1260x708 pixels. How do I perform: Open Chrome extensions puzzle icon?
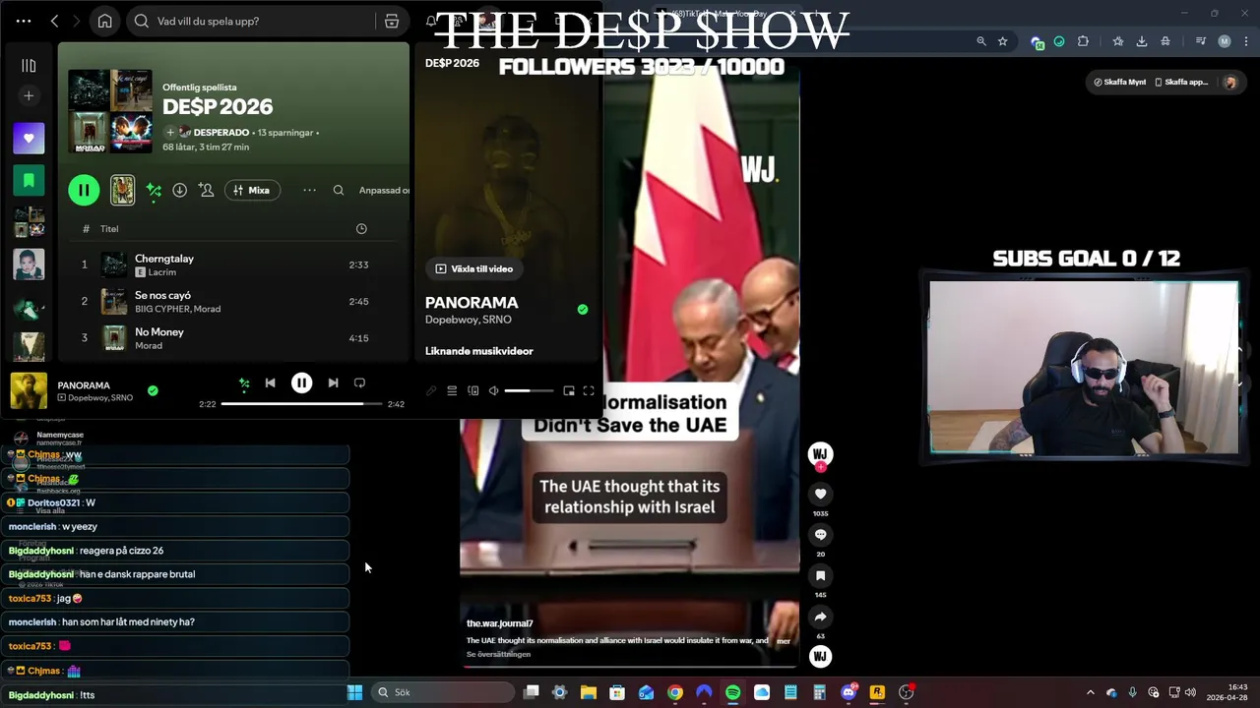[1083, 41]
